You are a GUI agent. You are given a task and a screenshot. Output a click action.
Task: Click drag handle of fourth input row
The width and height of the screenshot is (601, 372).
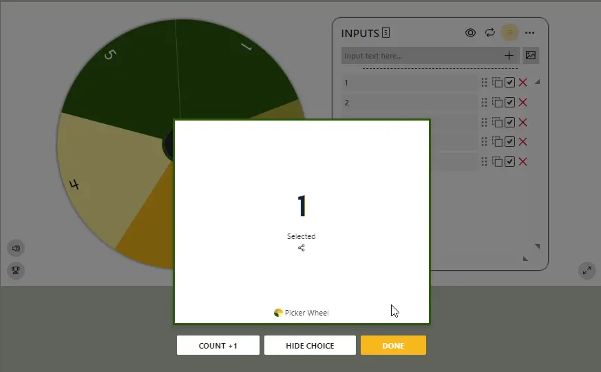484,142
